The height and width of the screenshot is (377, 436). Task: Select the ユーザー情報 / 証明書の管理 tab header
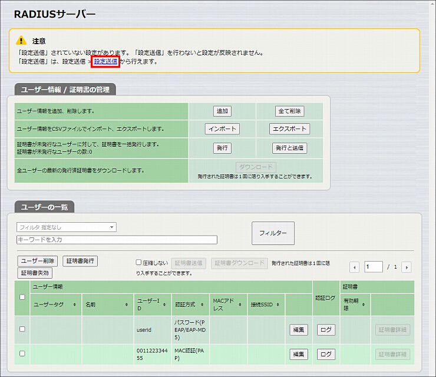pos(65,90)
